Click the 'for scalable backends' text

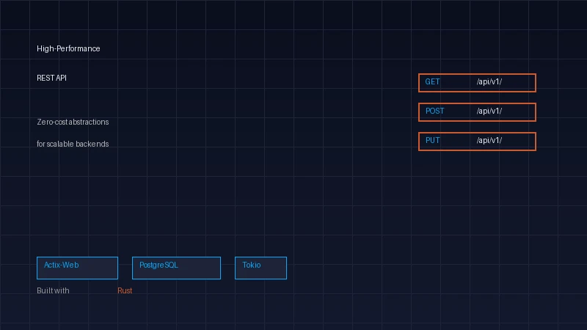[x=73, y=144]
